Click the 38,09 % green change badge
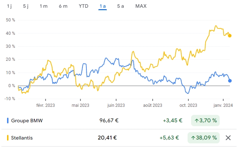 pyautogui.click(x=204, y=138)
